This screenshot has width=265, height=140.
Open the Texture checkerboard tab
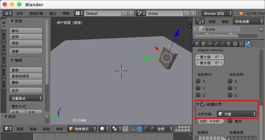coord(235,44)
